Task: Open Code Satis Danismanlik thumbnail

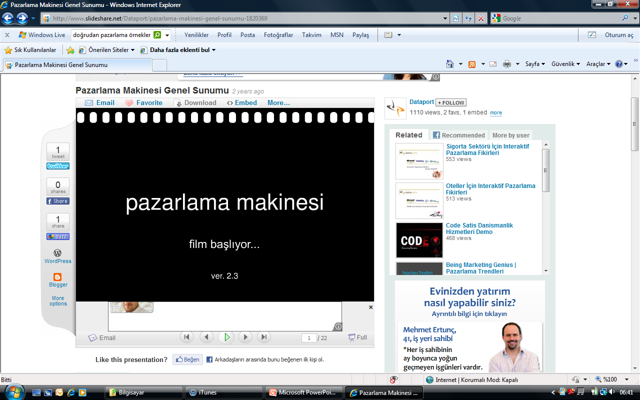Action: pyautogui.click(x=419, y=240)
